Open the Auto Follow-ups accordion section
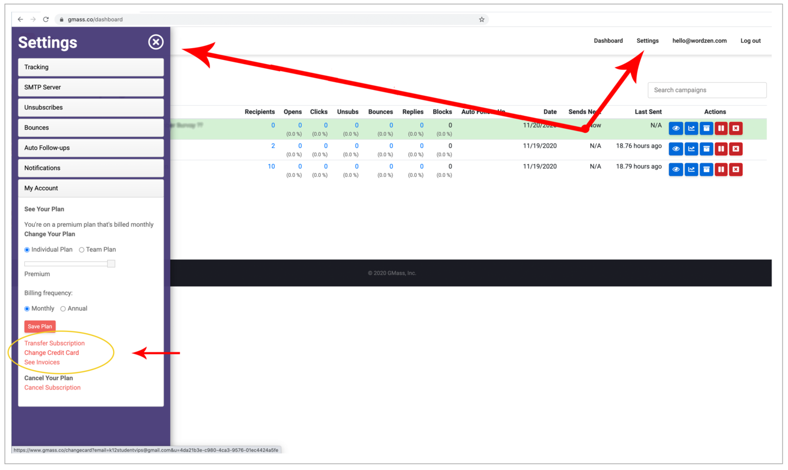 pyautogui.click(x=91, y=147)
